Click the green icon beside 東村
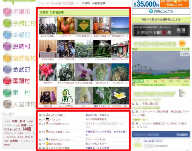The image size is (192, 151). [x=7, y=92]
